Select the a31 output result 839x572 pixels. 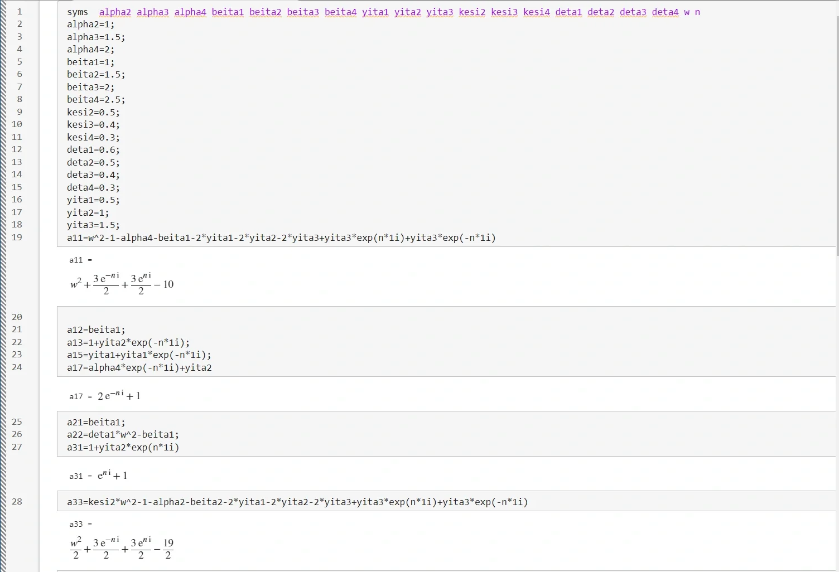99,476
